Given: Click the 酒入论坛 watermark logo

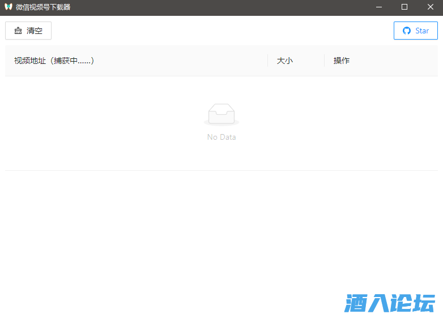Looking at the screenshot, I should 390,303.
